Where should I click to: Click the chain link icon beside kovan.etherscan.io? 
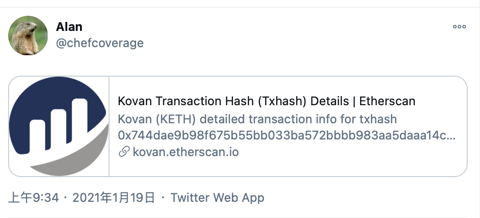coord(124,152)
